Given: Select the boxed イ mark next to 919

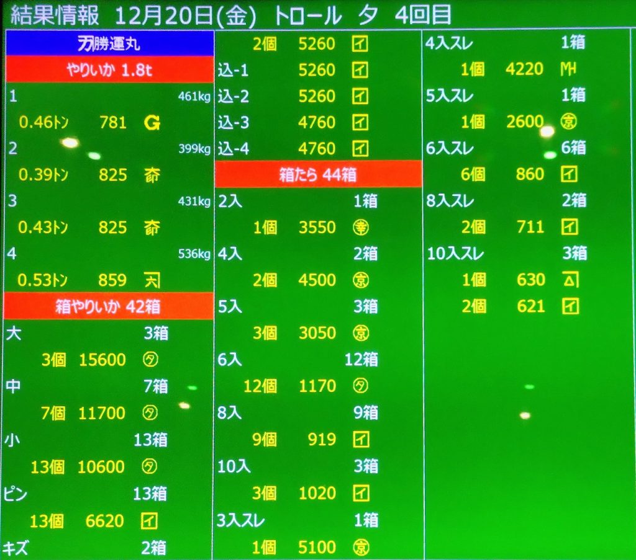Looking at the screenshot, I should coord(361,440).
